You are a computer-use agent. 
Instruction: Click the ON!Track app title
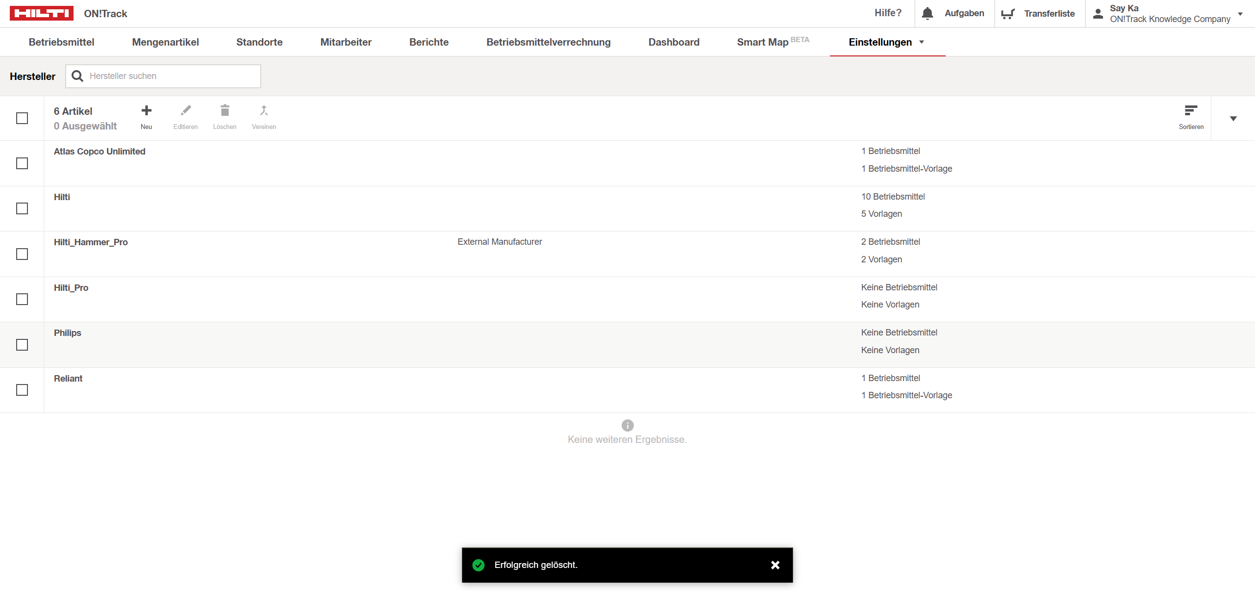click(x=105, y=14)
